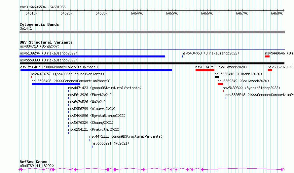Image resolution: width=294 pixels, height=173 pixels.
Task: Open nsv6374252 (Sedlazeck2020) variant label
Action: pyautogui.click(x=221, y=67)
